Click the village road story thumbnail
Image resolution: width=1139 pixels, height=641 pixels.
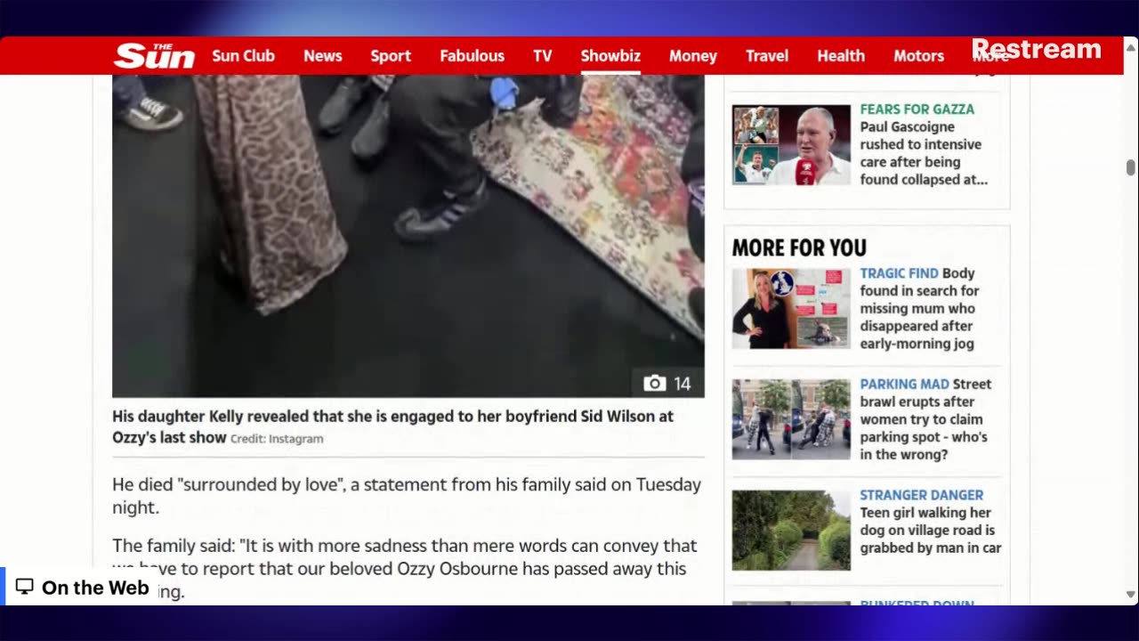pos(790,531)
